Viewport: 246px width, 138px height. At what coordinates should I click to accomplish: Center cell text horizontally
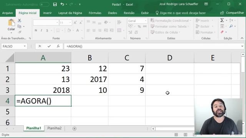[x=94, y=30]
